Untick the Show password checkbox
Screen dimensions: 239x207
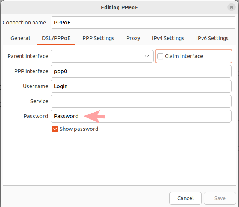pyautogui.click(x=55, y=129)
